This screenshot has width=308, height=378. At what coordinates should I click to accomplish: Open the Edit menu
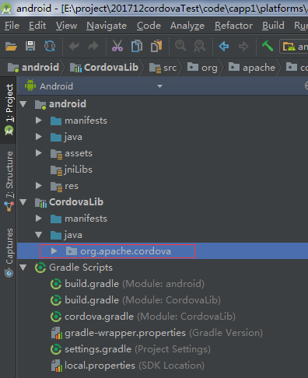pos(37,26)
